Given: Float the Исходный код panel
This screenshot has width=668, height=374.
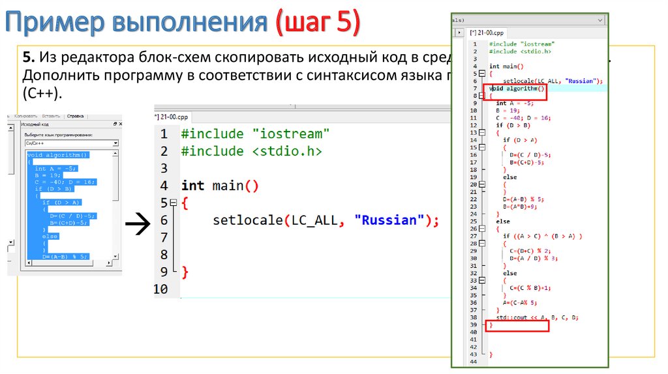Looking at the screenshot, I should 115,124.
